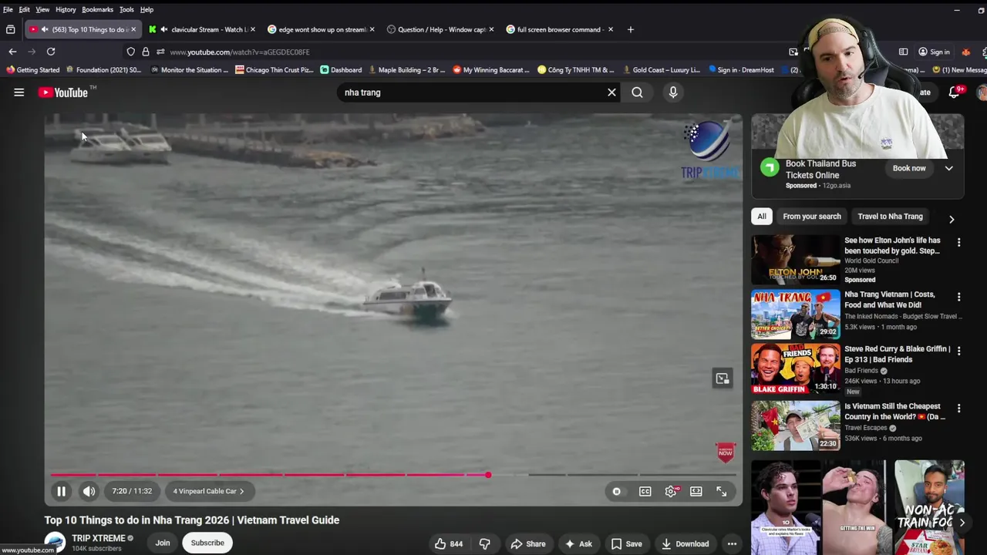The height and width of the screenshot is (555, 987).
Task: Open more actions three-dot menu
Action: (732, 544)
